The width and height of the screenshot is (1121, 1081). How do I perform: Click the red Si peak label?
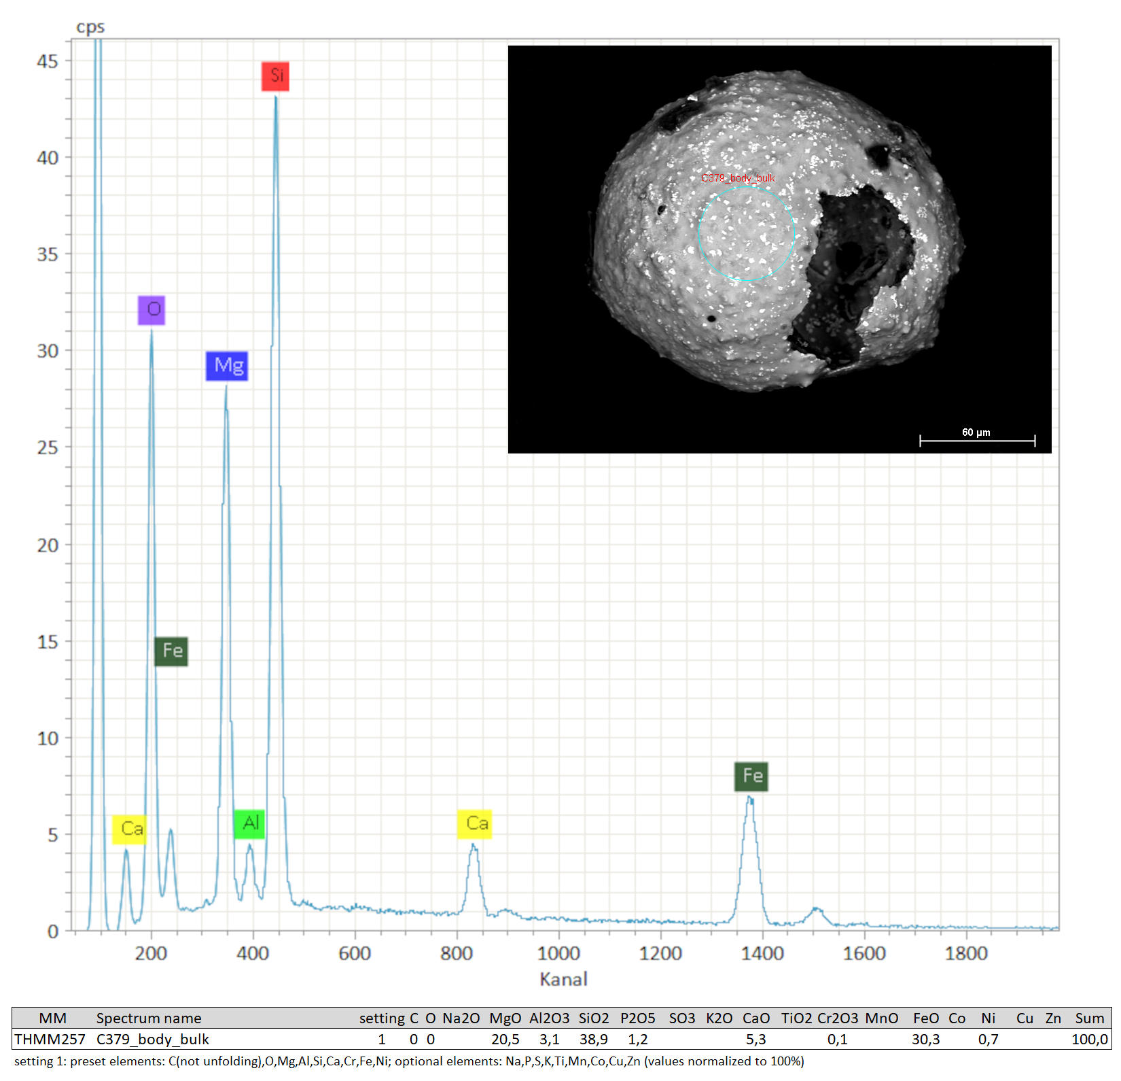coord(275,75)
